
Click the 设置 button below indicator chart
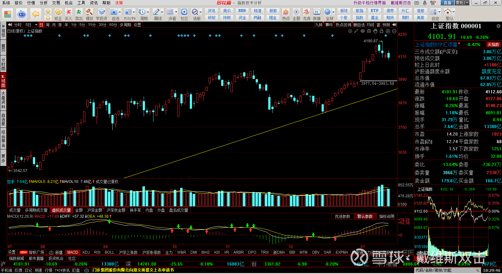pos(12,252)
